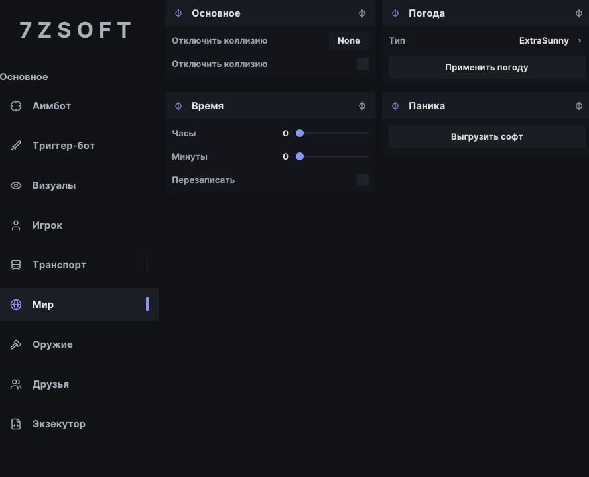This screenshot has height=477, width=589.
Task: Enable the Отключить коллизию checkbox
Action: 363,64
